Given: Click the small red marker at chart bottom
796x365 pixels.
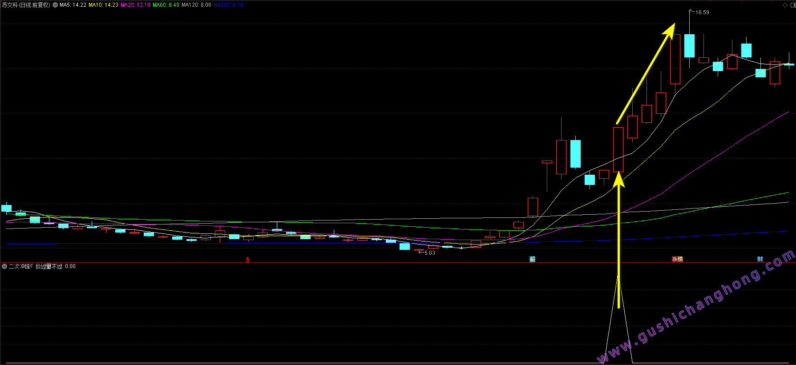Looking at the screenshot, I should [248, 259].
